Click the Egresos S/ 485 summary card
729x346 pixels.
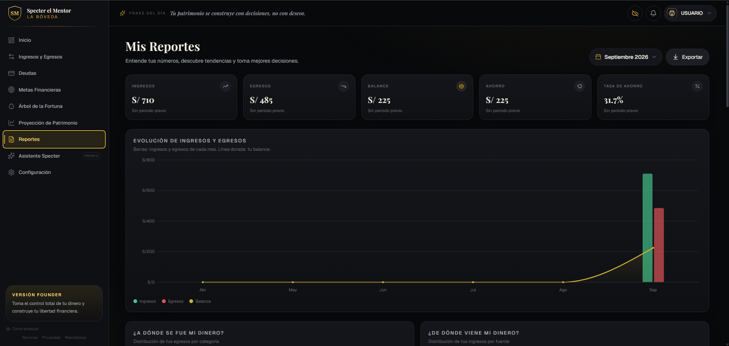299,97
